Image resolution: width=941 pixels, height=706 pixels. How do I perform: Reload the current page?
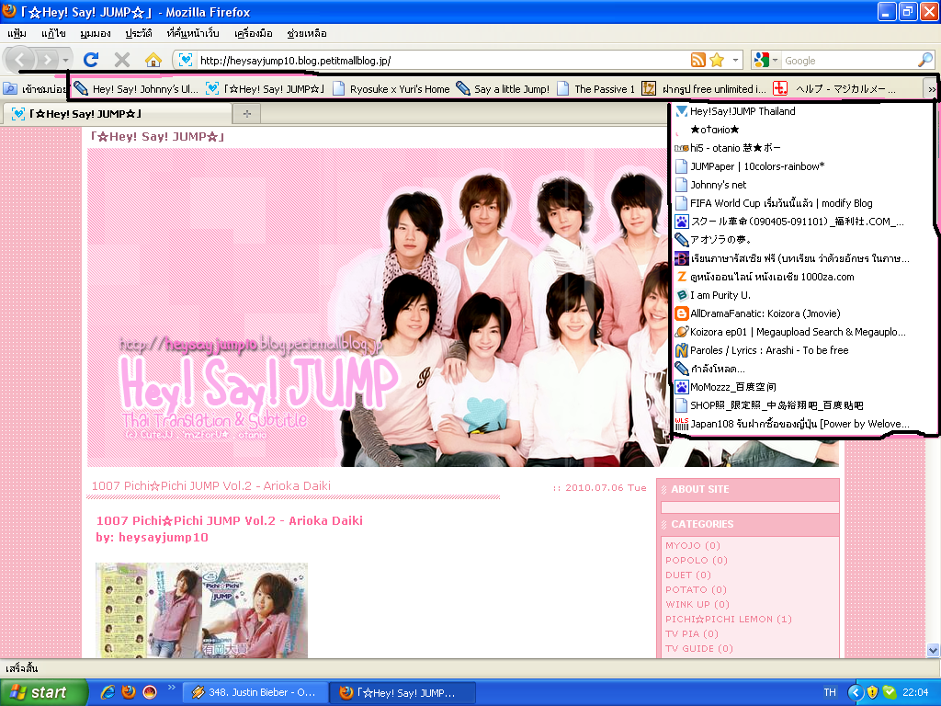[x=91, y=60]
